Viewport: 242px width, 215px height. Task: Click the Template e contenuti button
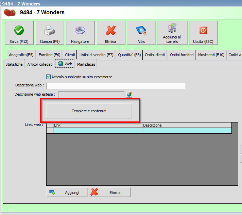[89, 111]
